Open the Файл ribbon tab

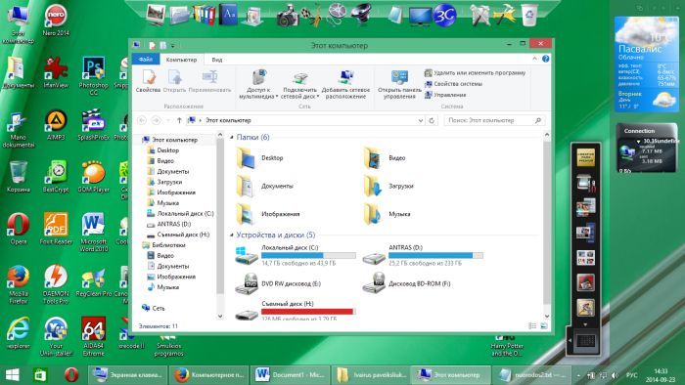click(x=146, y=60)
